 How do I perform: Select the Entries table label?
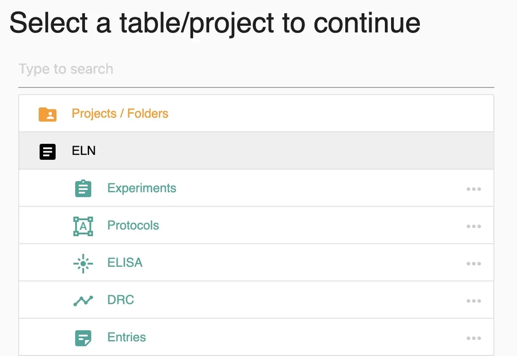click(126, 337)
